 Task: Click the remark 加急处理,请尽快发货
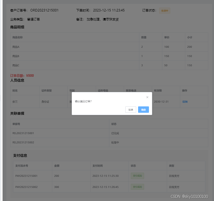102,19
